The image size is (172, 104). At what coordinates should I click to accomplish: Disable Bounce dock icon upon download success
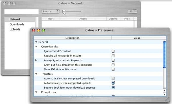click(x=113, y=87)
